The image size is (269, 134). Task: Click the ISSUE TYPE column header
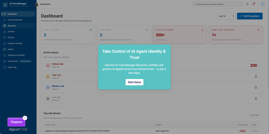[50, 125]
